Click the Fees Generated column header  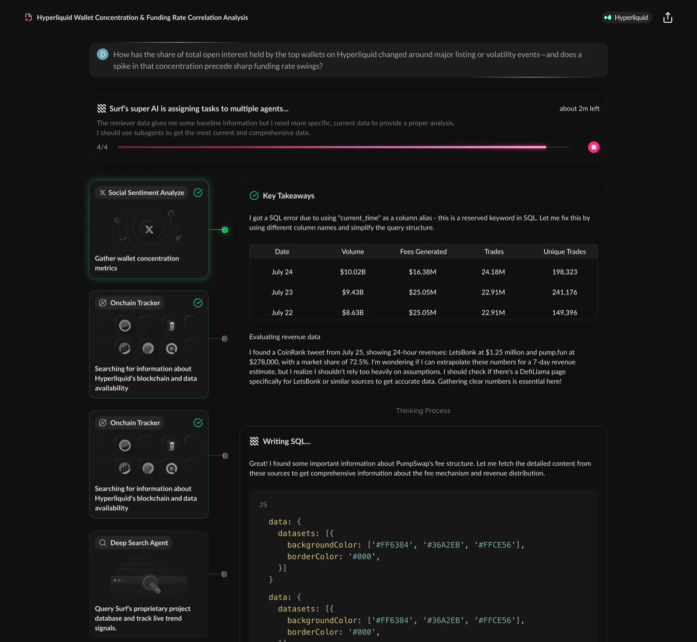(423, 252)
